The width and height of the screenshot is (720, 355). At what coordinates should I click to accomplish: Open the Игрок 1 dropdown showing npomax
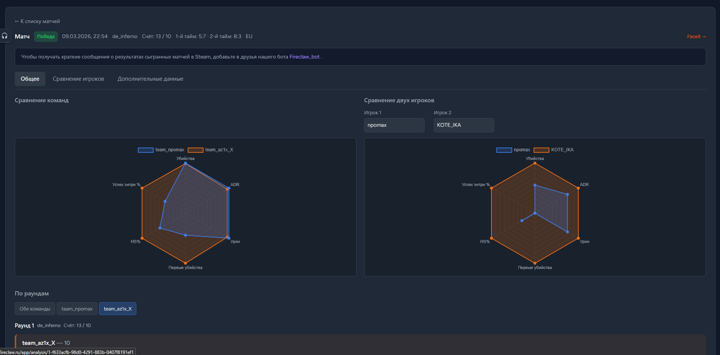tap(394, 125)
